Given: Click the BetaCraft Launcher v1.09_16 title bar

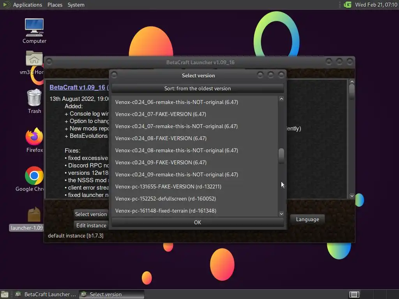Looking at the screenshot, I should tap(200, 62).
